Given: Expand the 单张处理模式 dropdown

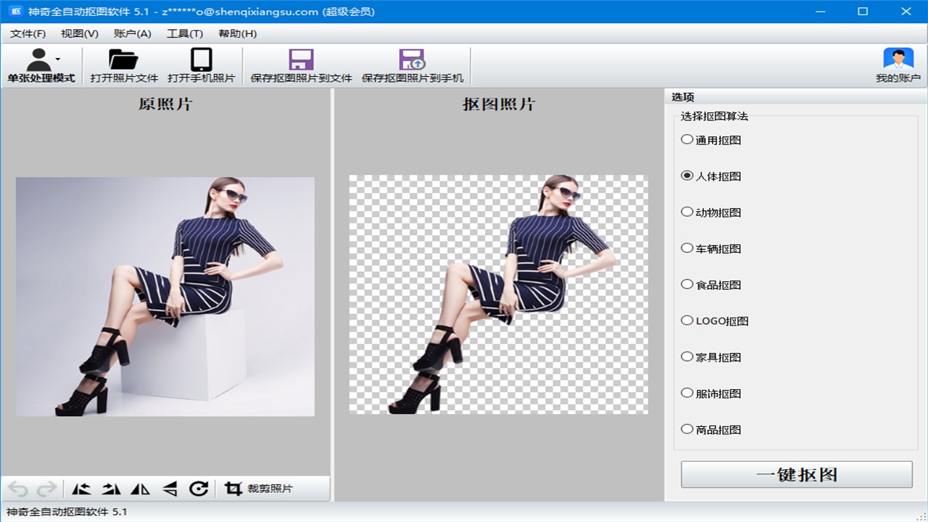Looking at the screenshot, I should tap(58, 59).
